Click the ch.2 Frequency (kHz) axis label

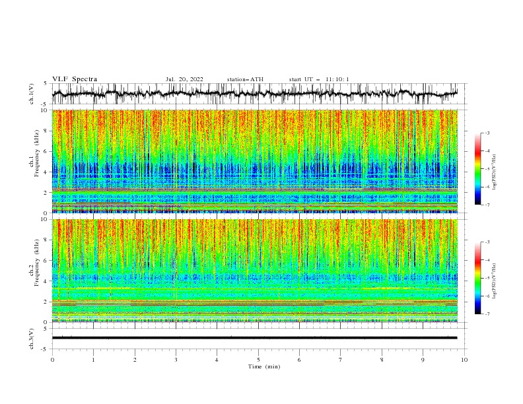pyautogui.click(x=34, y=262)
